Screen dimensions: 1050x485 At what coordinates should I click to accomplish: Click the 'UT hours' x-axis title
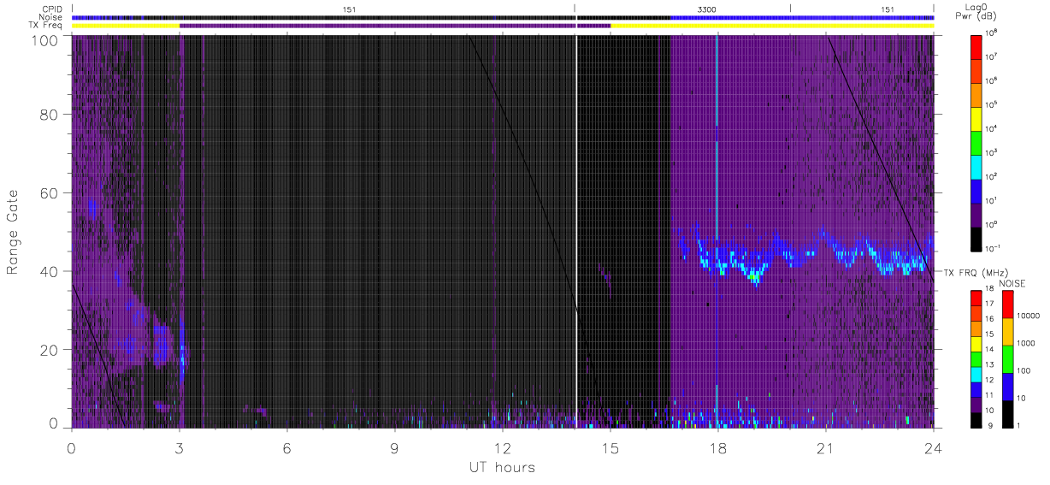(502, 468)
